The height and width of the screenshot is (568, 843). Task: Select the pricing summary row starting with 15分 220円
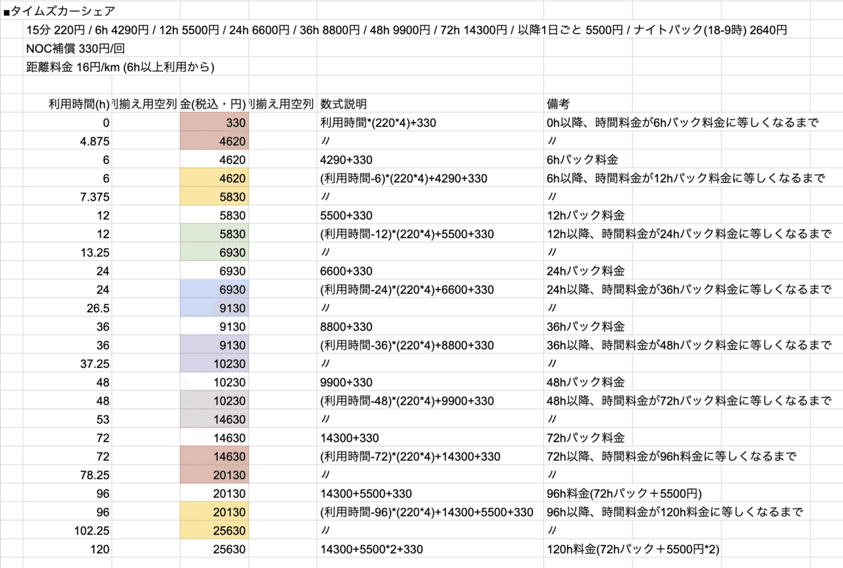(263, 29)
